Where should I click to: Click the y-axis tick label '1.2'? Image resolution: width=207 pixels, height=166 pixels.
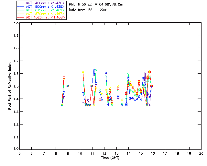[16, 124]
